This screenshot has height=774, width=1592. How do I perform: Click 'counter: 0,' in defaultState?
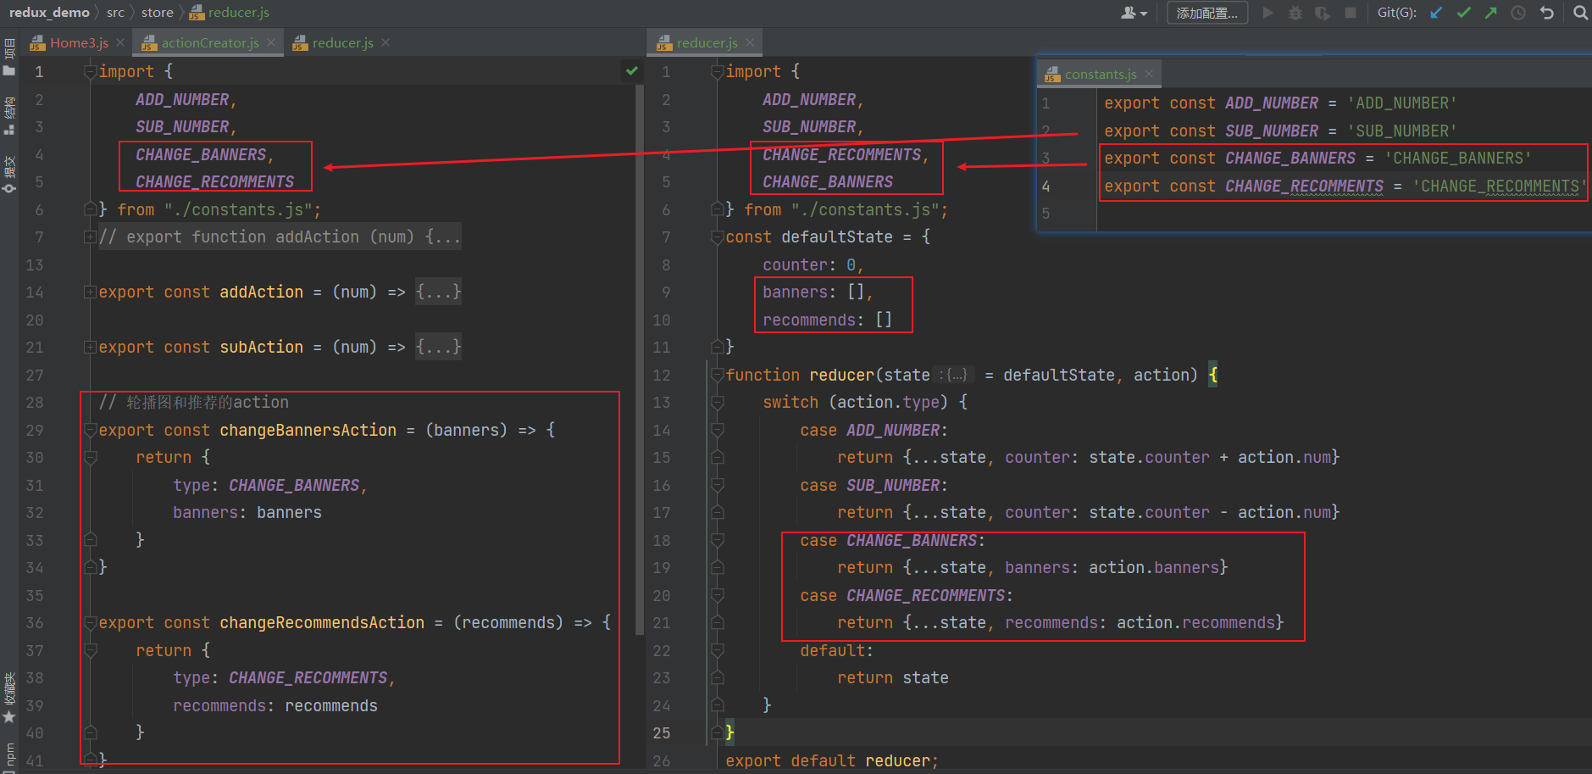(x=813, y=265)
